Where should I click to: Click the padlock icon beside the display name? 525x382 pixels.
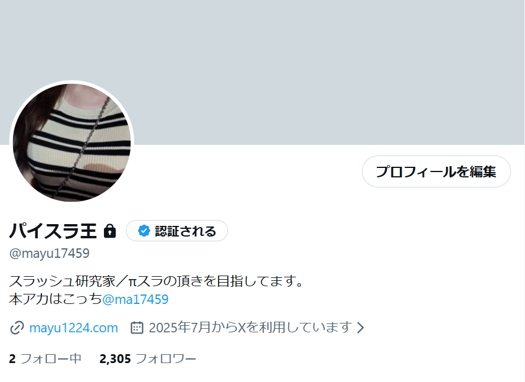point(109,231)
